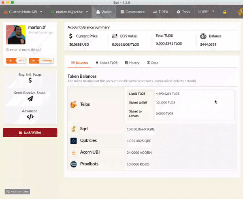The height and width of the screenshot is (199, 243).
Task: Click the Balances tab list icon
Action: (73, 63)
